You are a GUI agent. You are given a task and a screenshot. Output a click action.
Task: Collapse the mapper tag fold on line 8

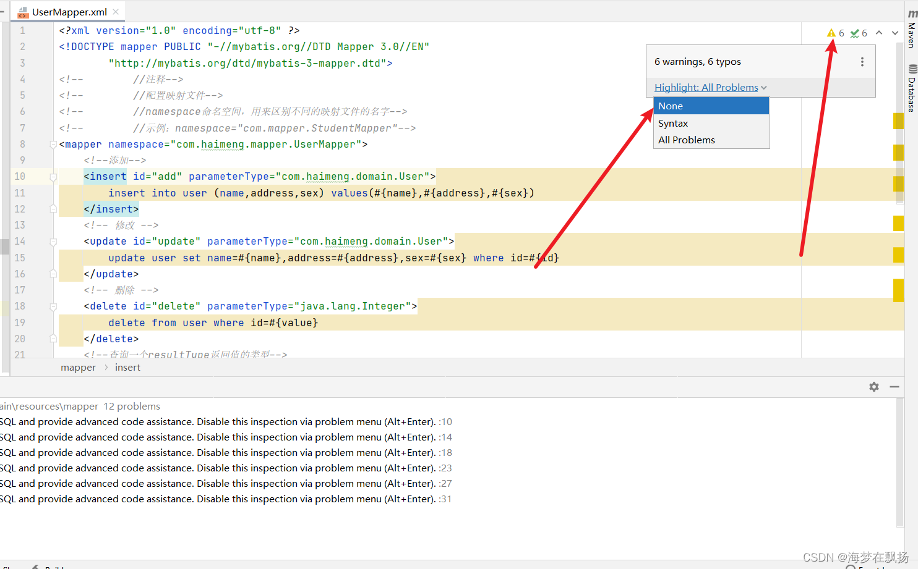click(x=53, y=145)
